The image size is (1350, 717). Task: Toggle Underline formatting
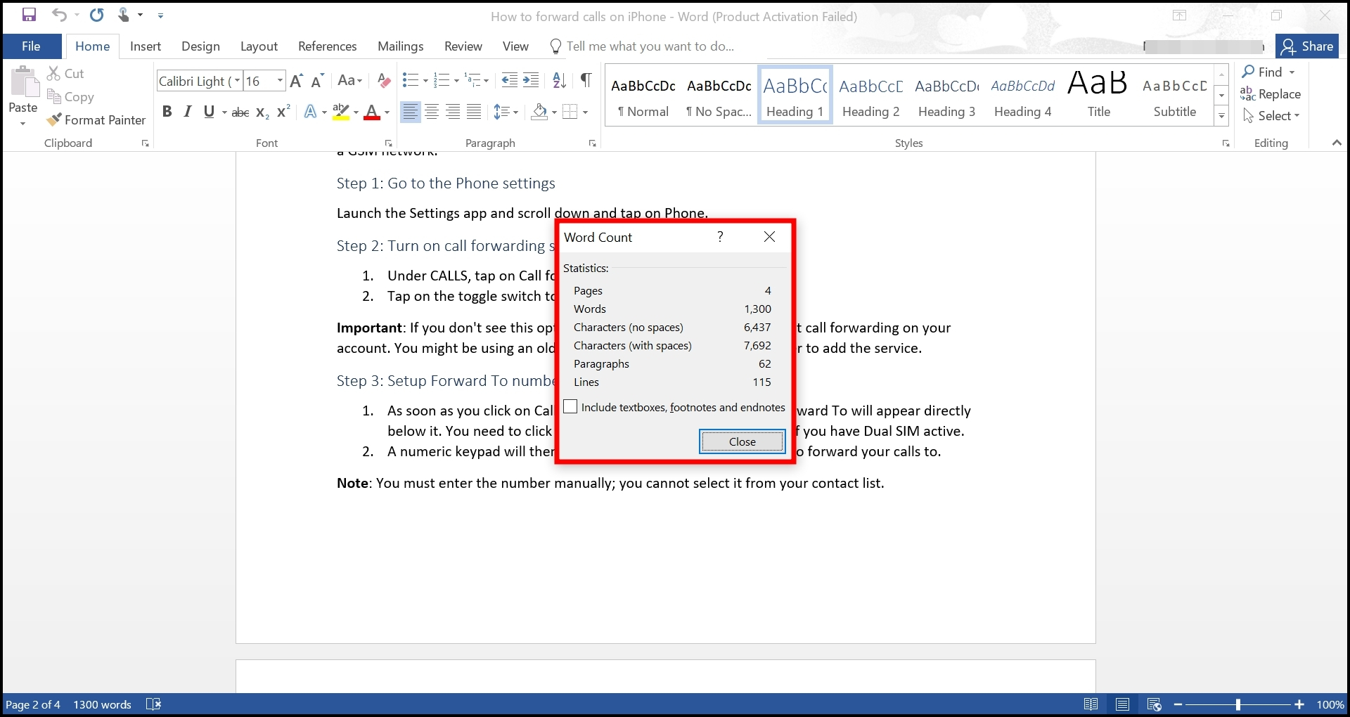coord(209,112)
